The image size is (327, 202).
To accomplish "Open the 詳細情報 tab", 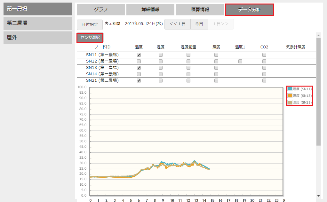I will click(150, 10).
